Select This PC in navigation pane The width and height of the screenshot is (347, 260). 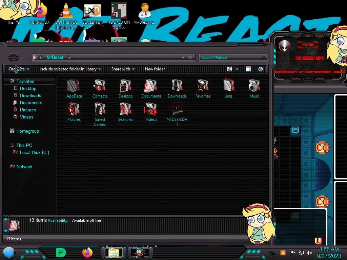coord(24,145)
